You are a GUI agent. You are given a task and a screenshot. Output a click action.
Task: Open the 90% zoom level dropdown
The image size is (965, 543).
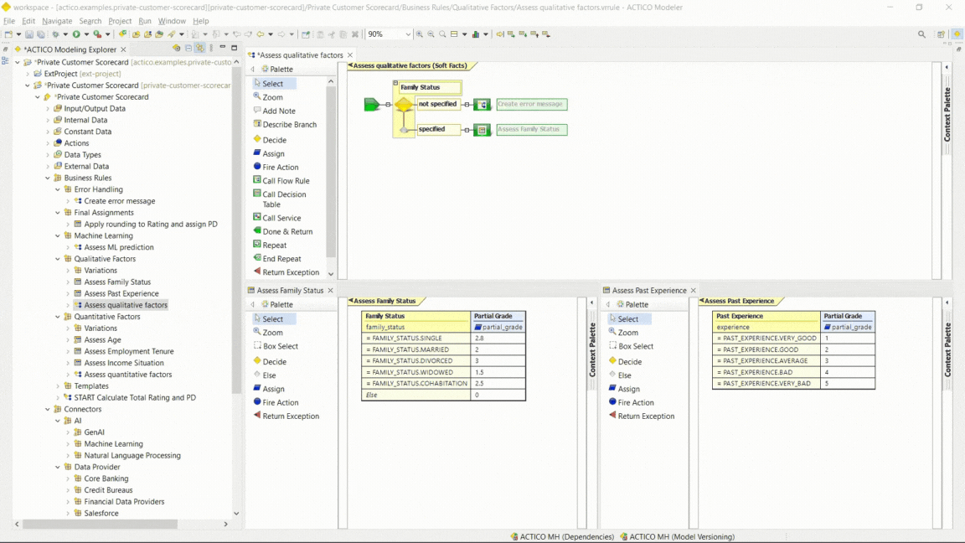[x=408, y=34]
